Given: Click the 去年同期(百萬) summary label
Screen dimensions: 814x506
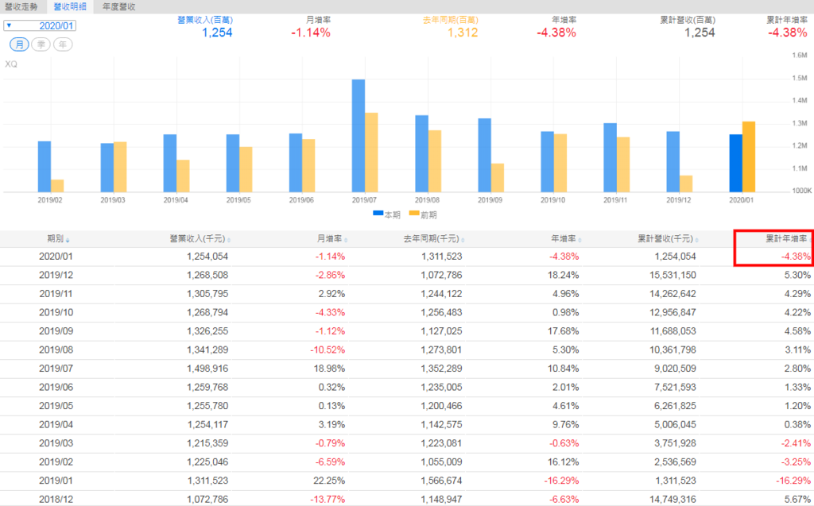Looking at the screenshot, I should tap(450, 20).
